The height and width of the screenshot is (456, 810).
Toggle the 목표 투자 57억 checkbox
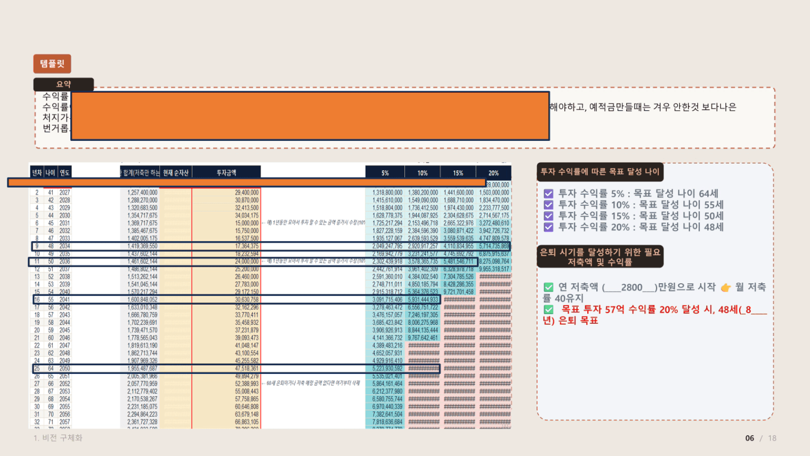[548, 309]
